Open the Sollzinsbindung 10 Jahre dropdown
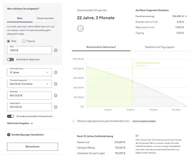The height and width of the screenshot is (162, 192). tap(29, 72)
